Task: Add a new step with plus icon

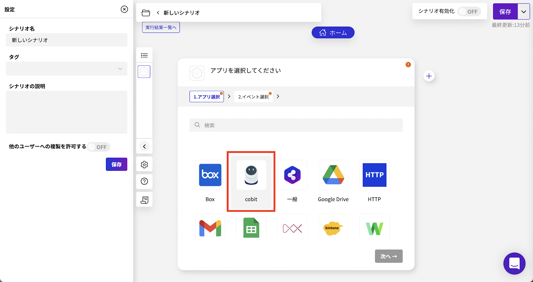Action: pyautogui.click(x=429, y=76)
